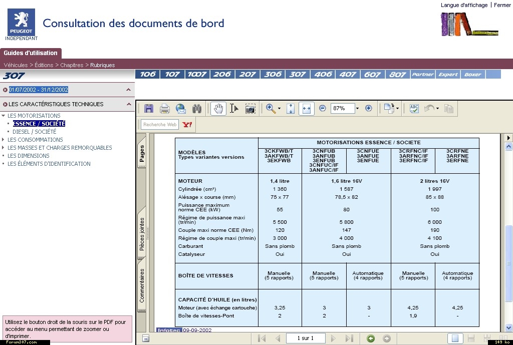Click the Recherche Web search field

pyautogui.click(x=160, y=125)
